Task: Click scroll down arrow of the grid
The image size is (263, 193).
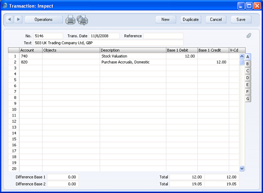Action: 242,168
